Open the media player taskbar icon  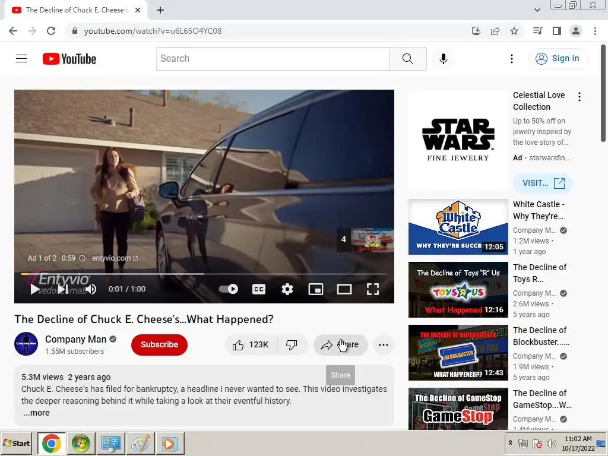[x=169, y=443]
